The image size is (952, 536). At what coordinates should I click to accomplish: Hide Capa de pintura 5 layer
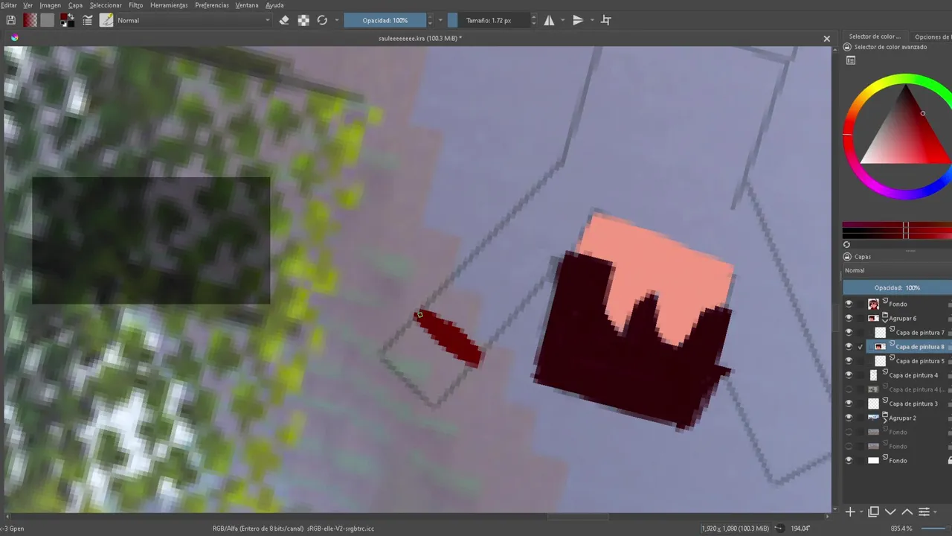[x=849, y=360]
